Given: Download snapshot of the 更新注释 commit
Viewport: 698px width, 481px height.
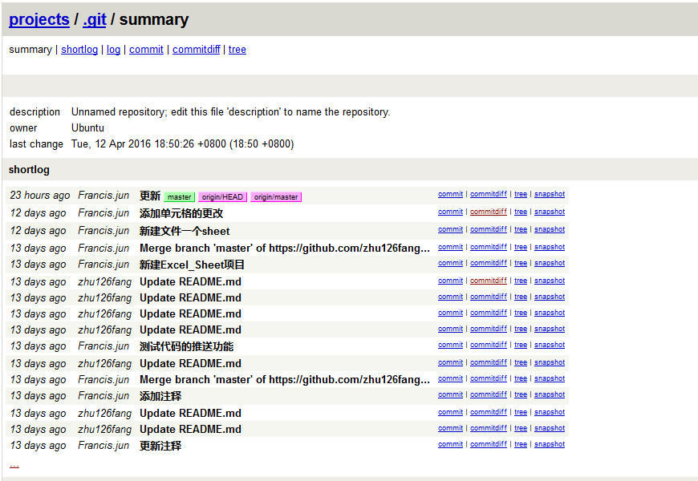Looking at the screenshot, I should [550, 444].
